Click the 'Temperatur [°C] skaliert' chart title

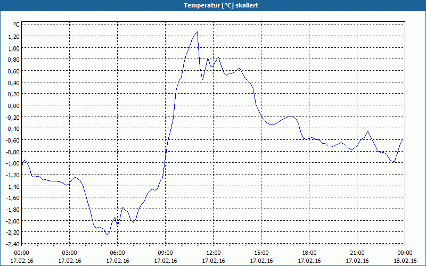tap(221, 5)
